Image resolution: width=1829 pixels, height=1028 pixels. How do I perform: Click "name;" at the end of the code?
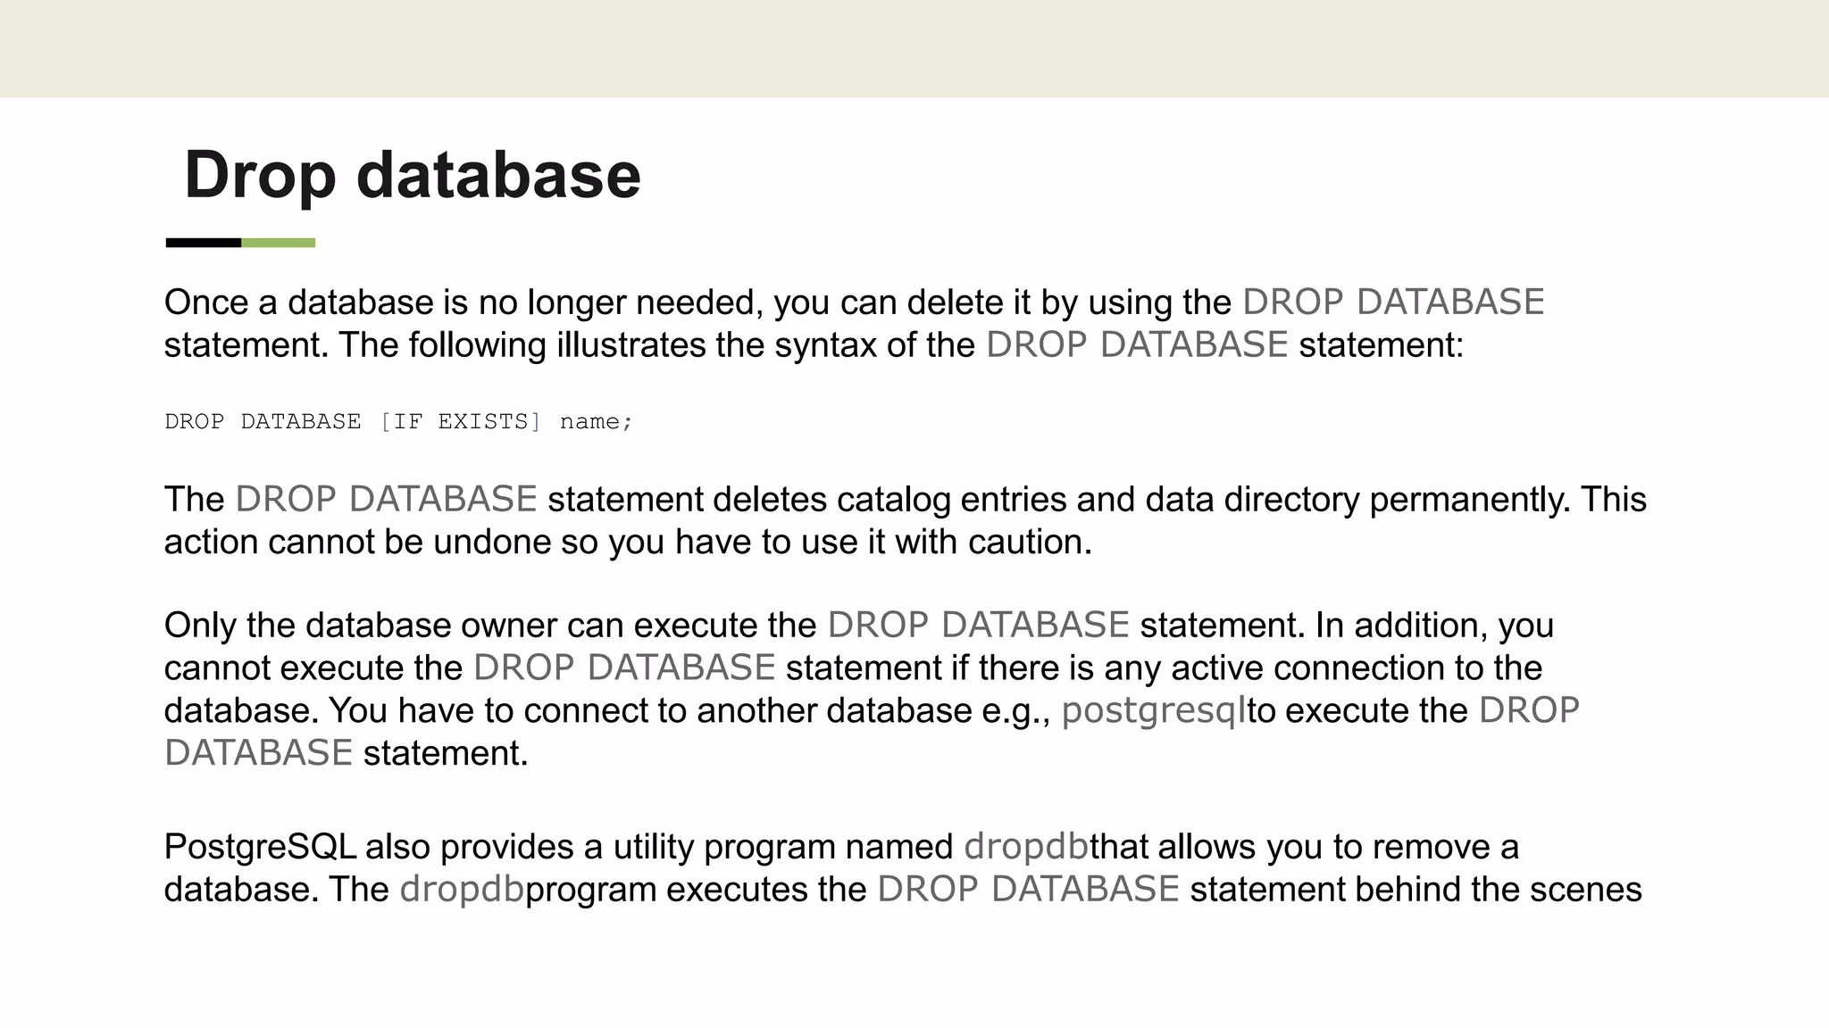(x=596, y=421)
